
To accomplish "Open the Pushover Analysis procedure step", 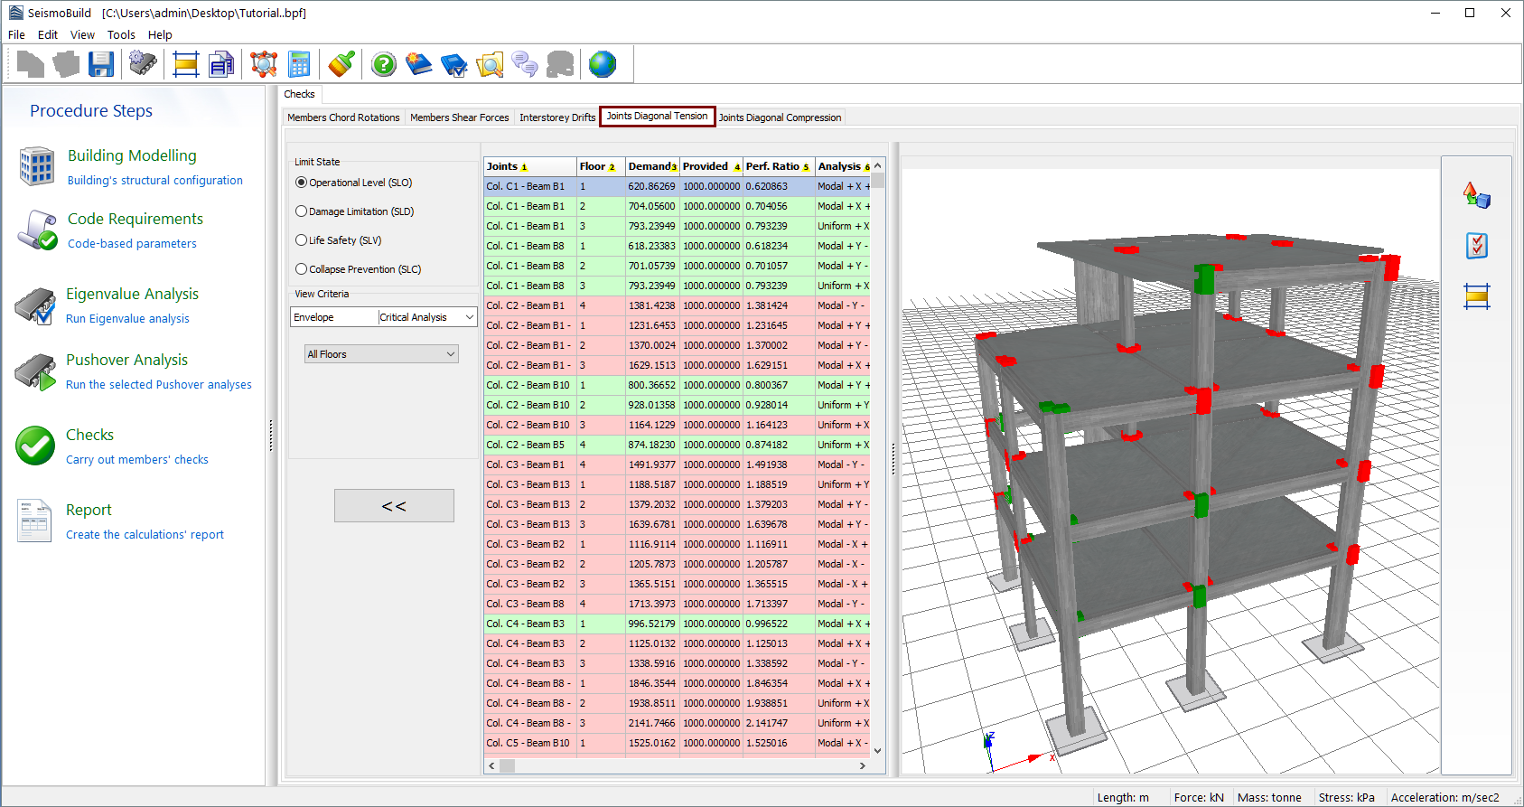I will 126,360.
